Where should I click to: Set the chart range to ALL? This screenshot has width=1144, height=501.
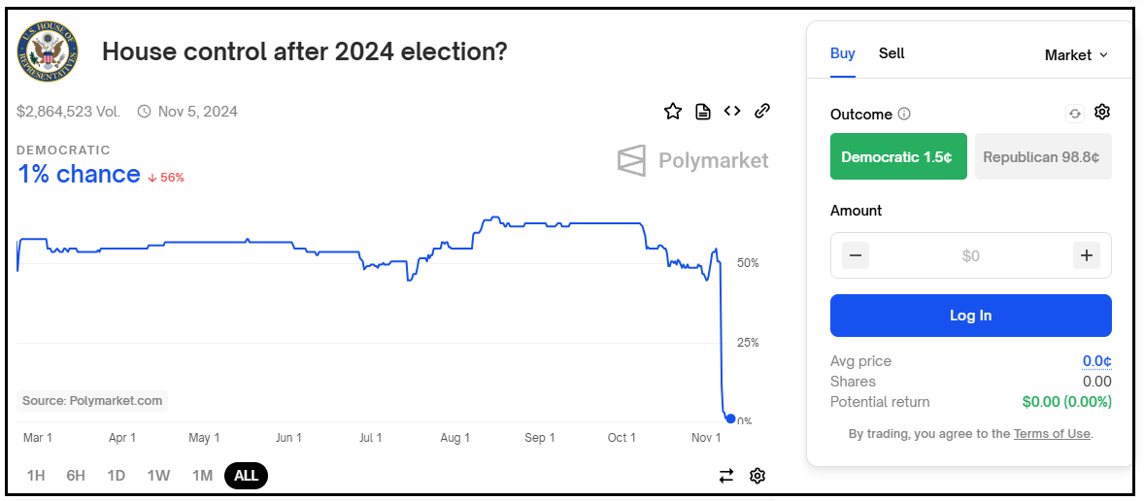pos(246,476)
